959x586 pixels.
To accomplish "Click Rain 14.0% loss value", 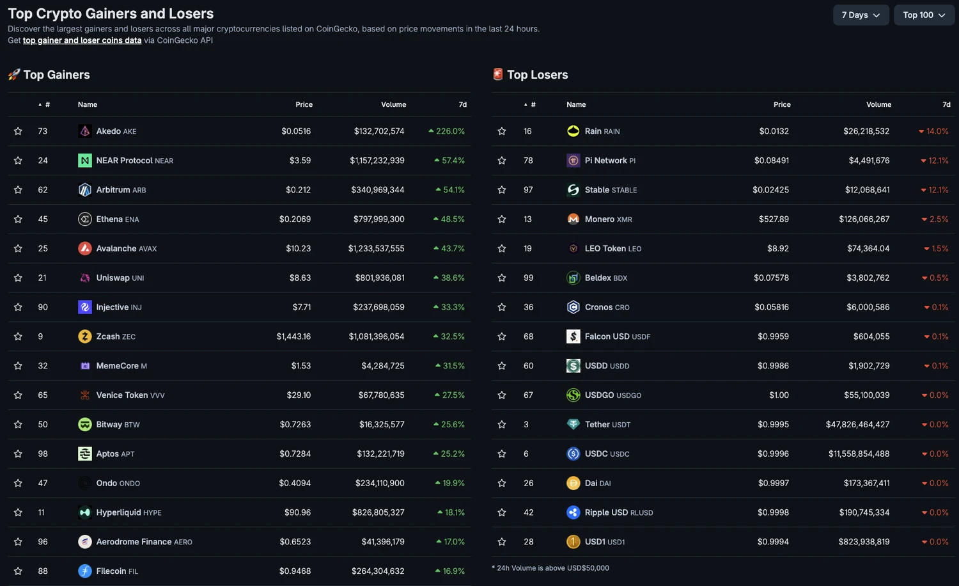I will (933, 131).
